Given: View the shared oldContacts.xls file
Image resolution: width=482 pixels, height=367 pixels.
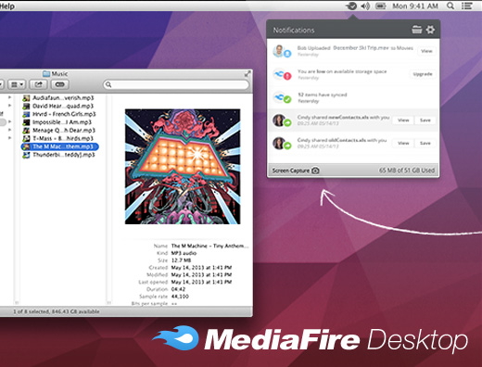Looking at the screenshot, I should pos(403,143).
